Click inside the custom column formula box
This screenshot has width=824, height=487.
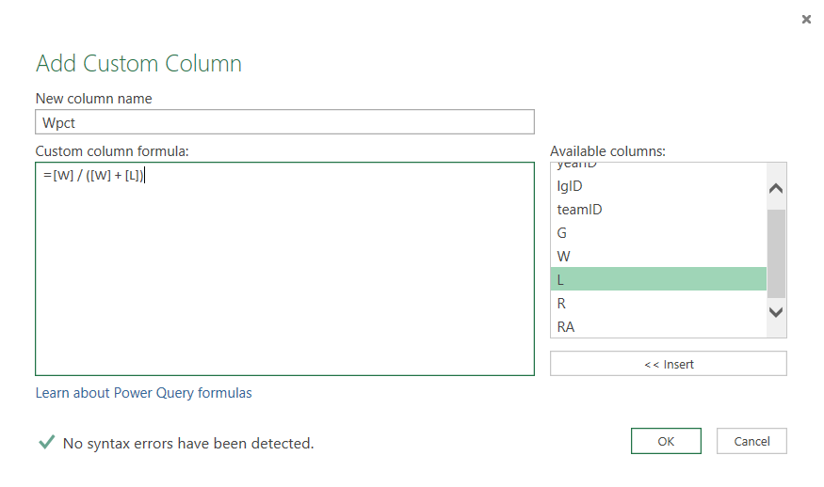pyautogui.click(x=284, y=273)
